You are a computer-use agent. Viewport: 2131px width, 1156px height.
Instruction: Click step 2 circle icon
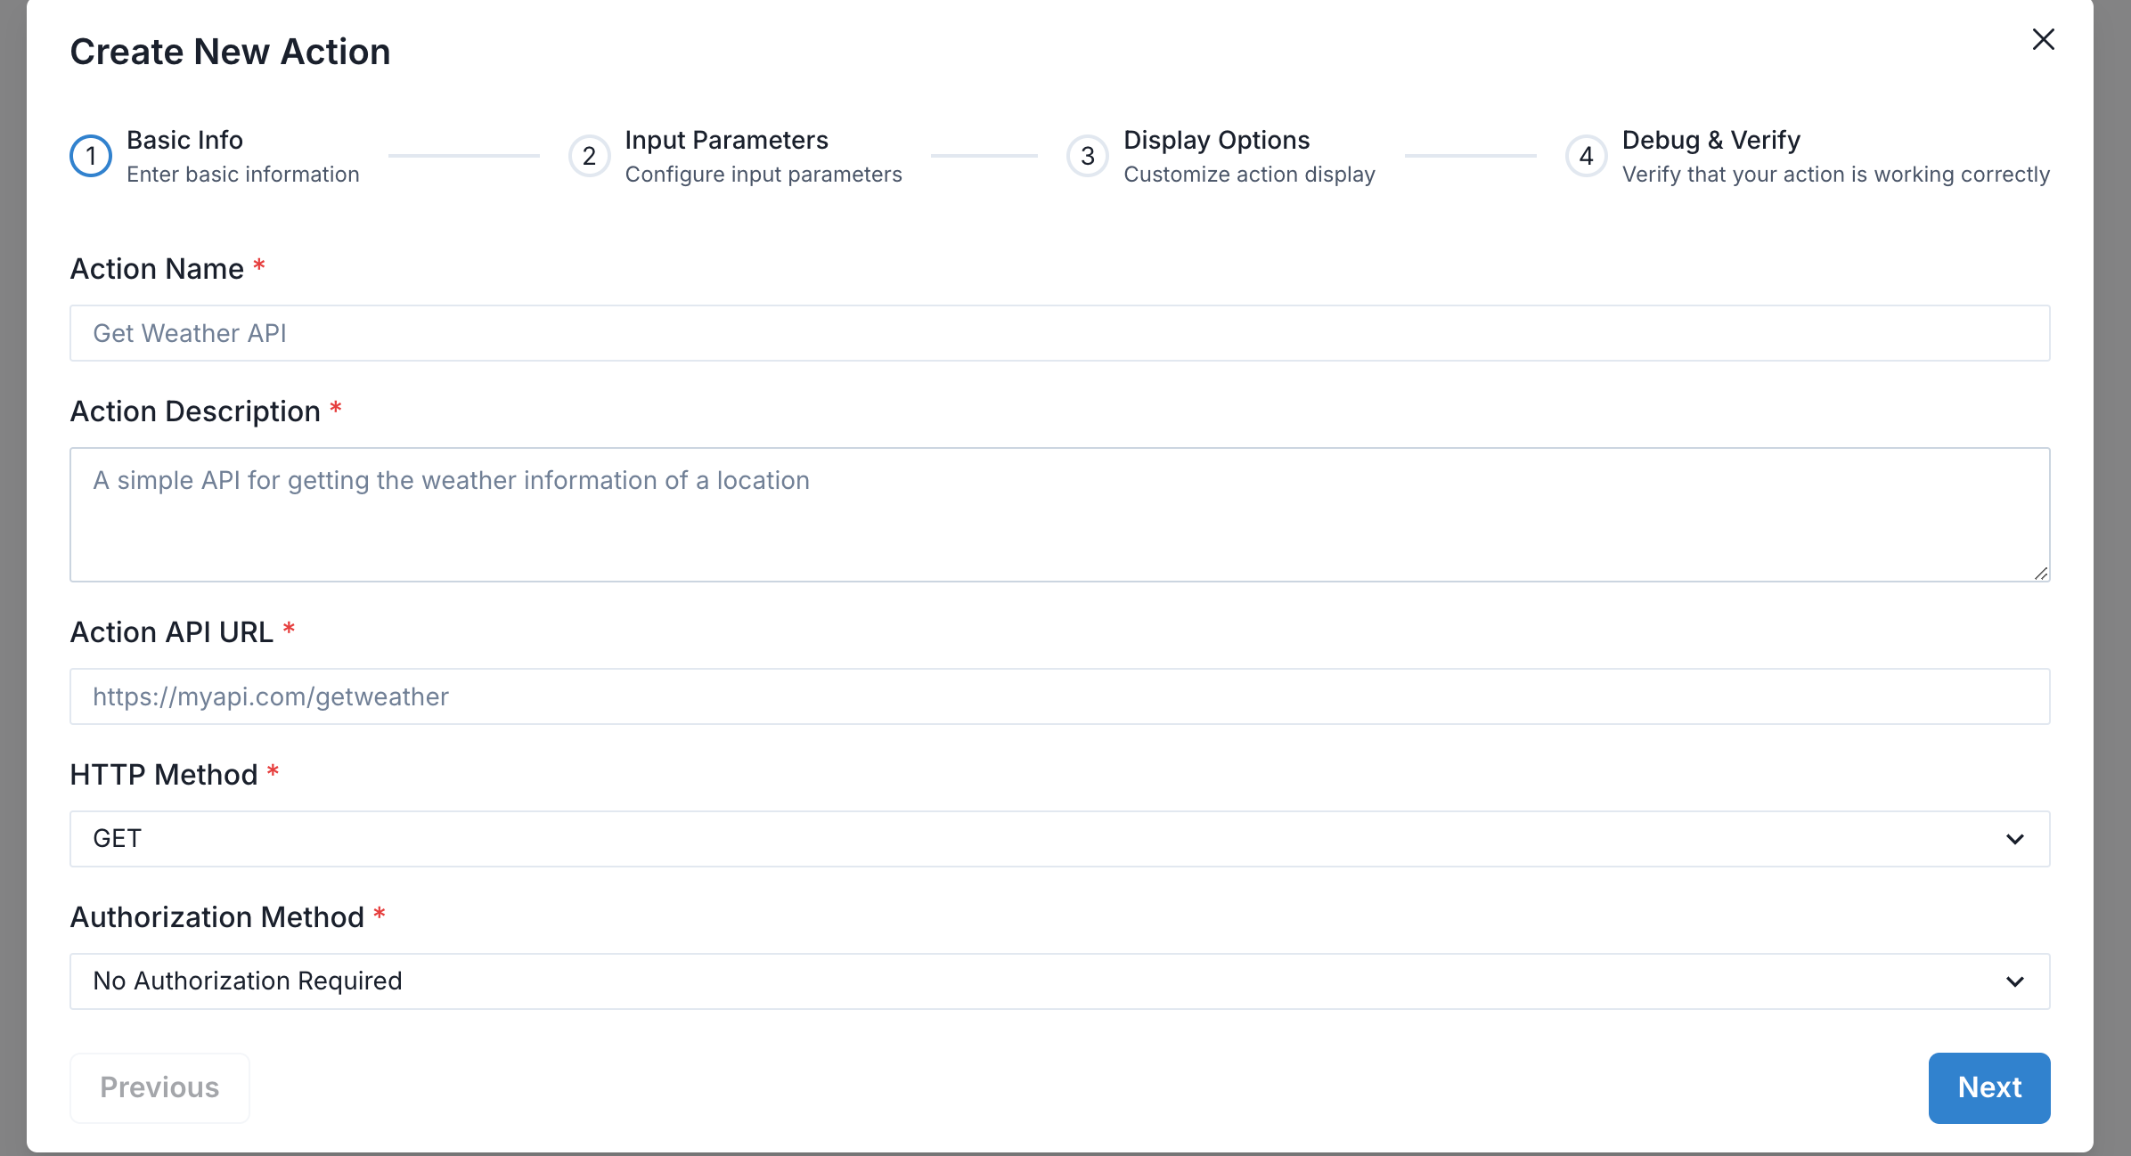589,156
